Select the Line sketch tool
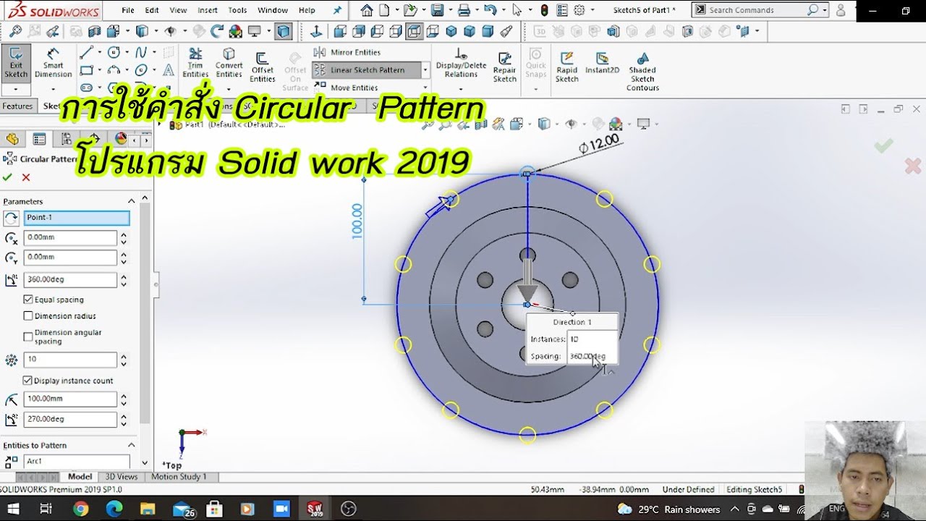 point(86,52)
